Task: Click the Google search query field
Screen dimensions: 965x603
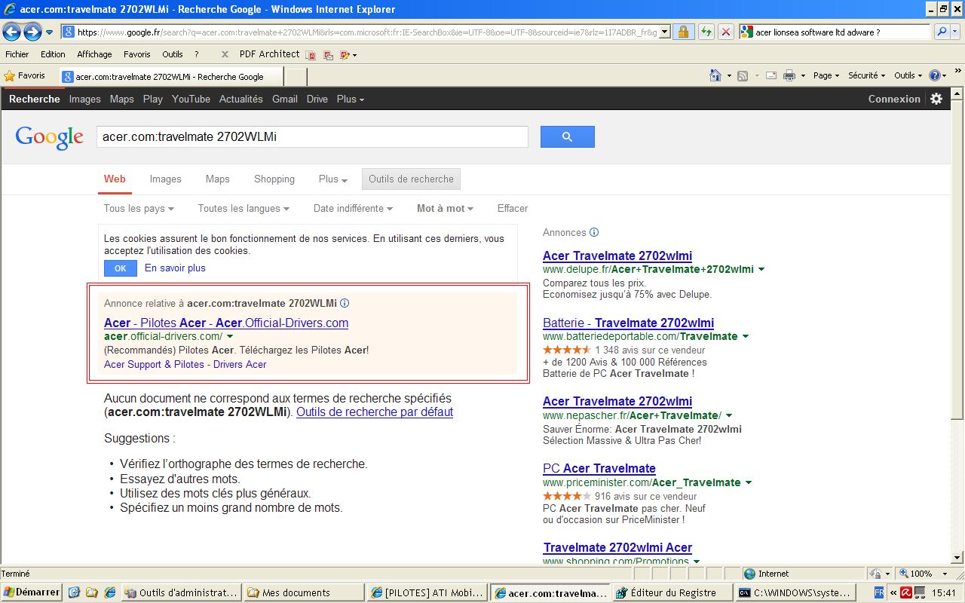Action: (x=312, y=137)
